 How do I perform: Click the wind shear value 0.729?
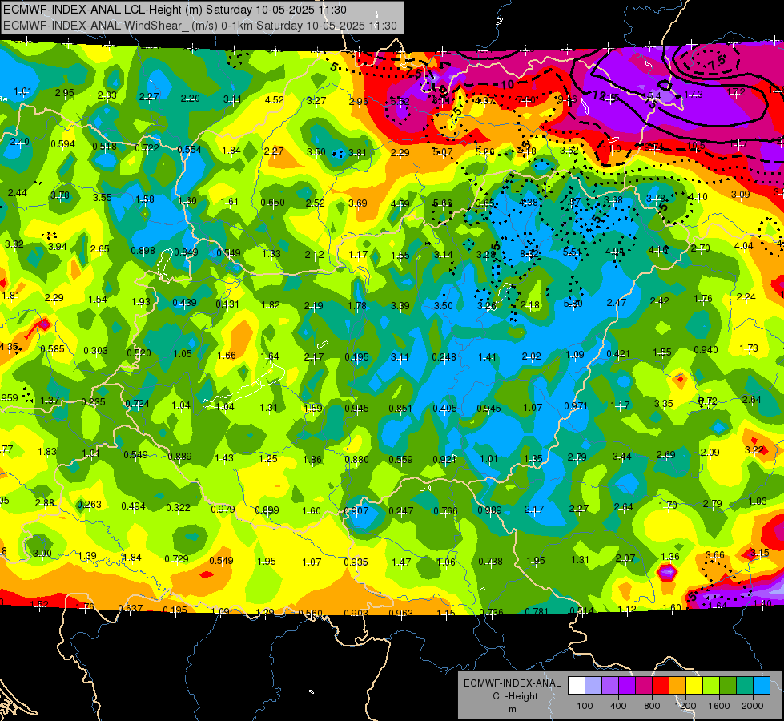pos(176,559)
